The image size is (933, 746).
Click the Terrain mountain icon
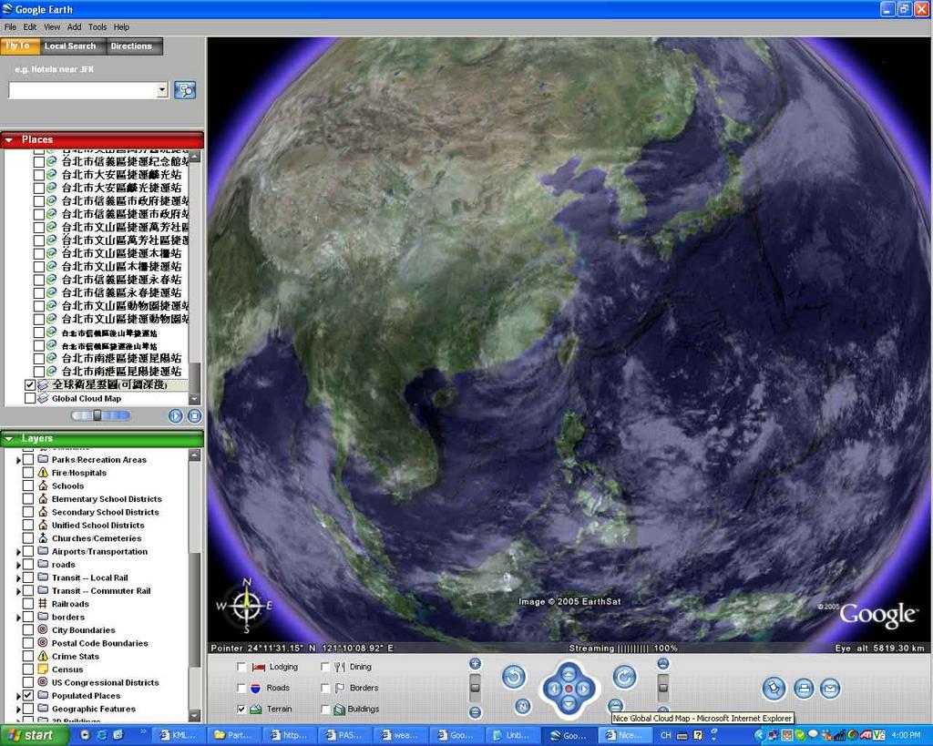pos(256,710)
